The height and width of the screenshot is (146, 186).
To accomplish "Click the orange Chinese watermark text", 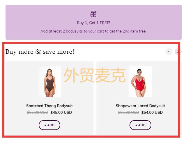I will 95,75.
